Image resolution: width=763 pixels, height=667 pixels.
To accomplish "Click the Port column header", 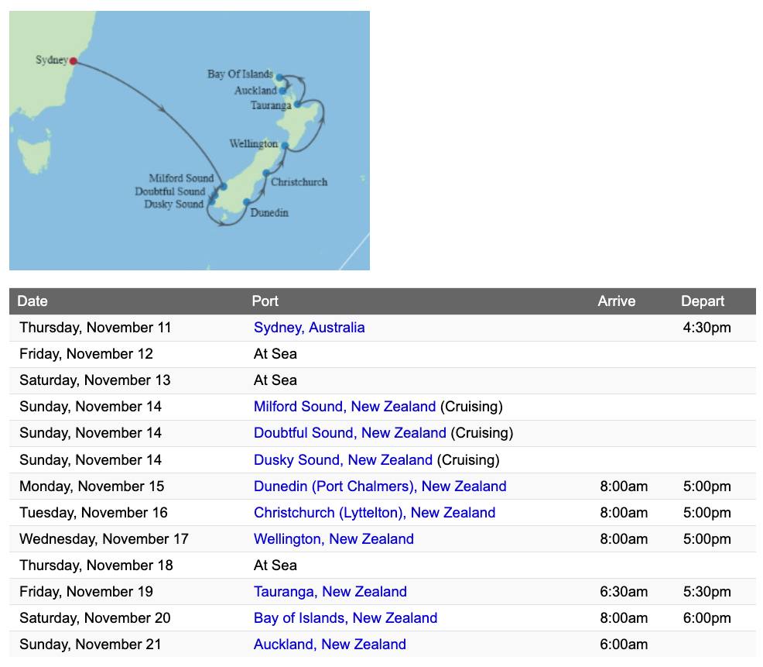I will 265,301.
